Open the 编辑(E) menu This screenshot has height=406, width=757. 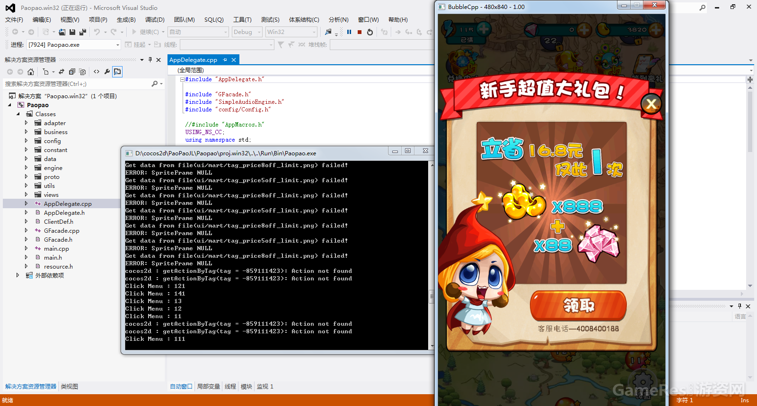pyautogui.click(x=42, y=20)
